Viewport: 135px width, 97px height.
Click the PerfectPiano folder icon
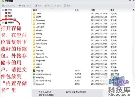(34, 44)
